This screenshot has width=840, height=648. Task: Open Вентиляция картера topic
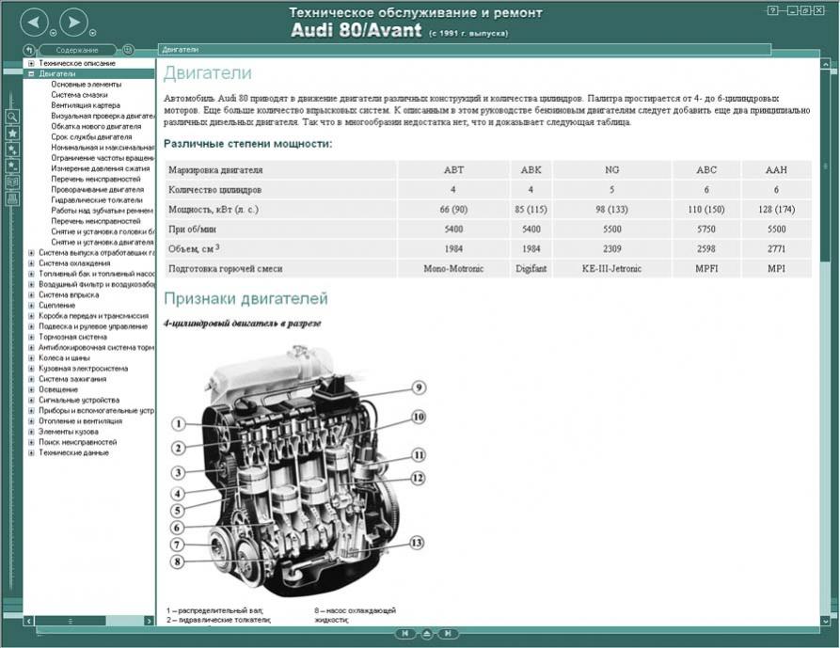(86, 105)
